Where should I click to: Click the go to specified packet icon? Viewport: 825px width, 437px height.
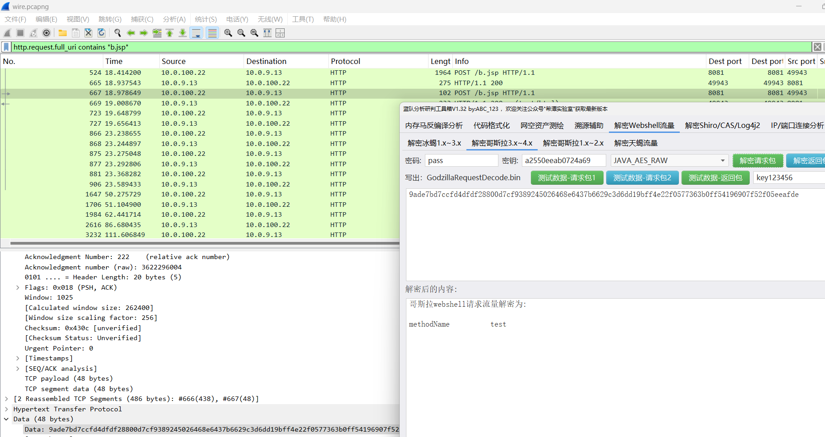157,33
